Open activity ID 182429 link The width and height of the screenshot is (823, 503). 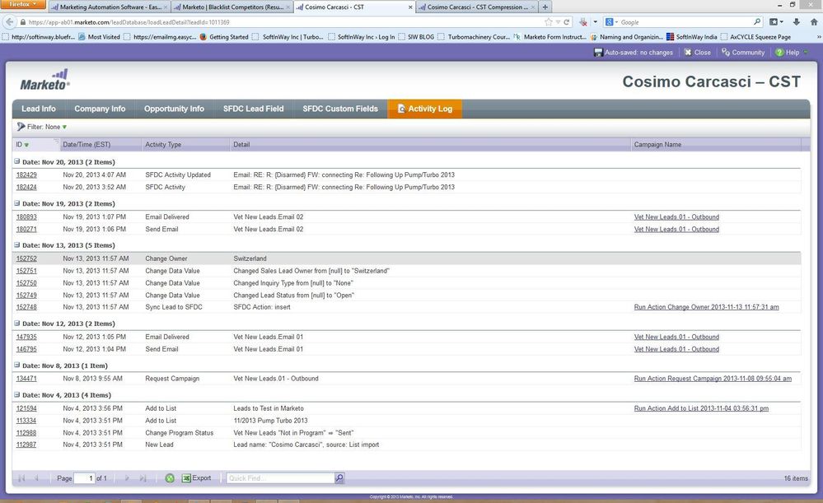[x=26, y=175]
